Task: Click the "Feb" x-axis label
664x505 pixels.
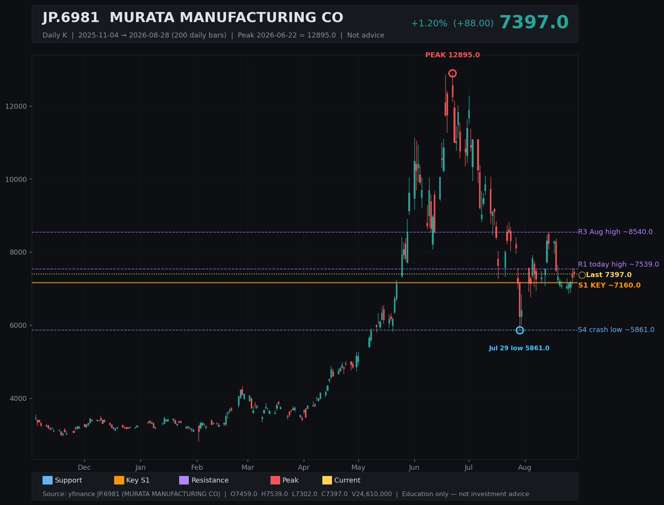Action: pos(197,467)
